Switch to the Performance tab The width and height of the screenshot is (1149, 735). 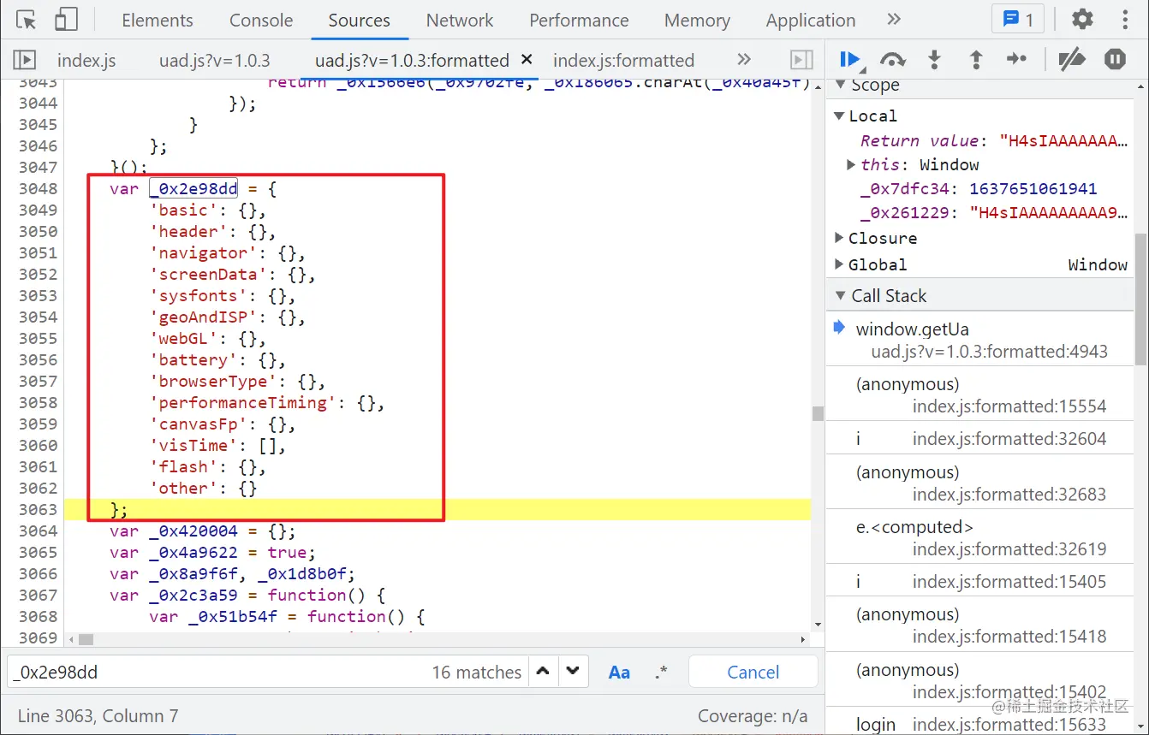[579, 21]
